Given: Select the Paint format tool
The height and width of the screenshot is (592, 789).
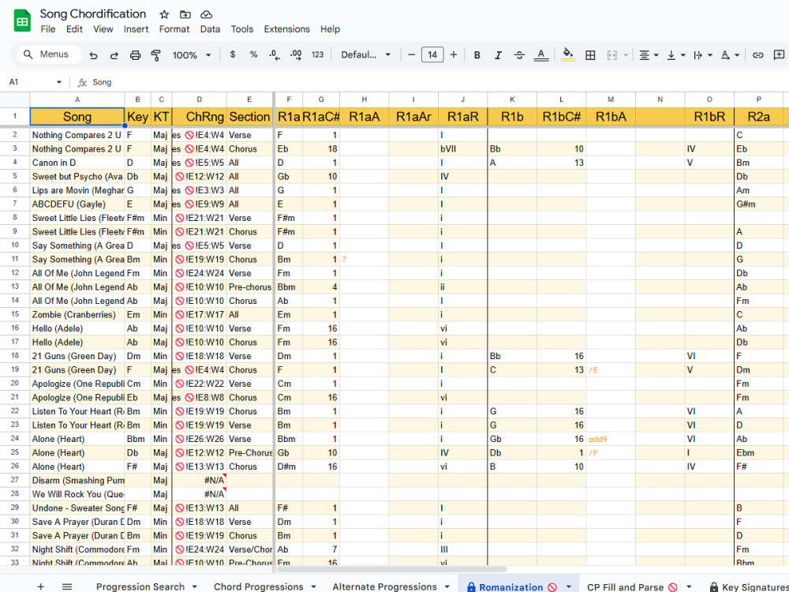Looking at the screenshot, I should click(156, 55).
